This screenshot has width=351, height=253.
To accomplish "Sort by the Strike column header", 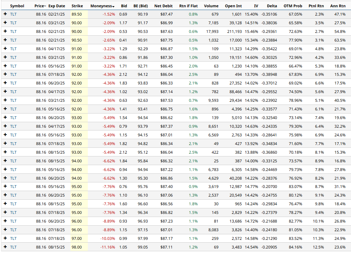I will coord(77,6).
